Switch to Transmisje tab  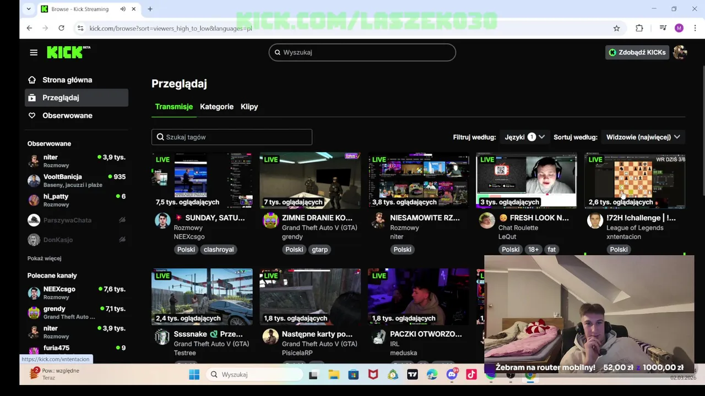pyautogui.click(x=173, y=107)
